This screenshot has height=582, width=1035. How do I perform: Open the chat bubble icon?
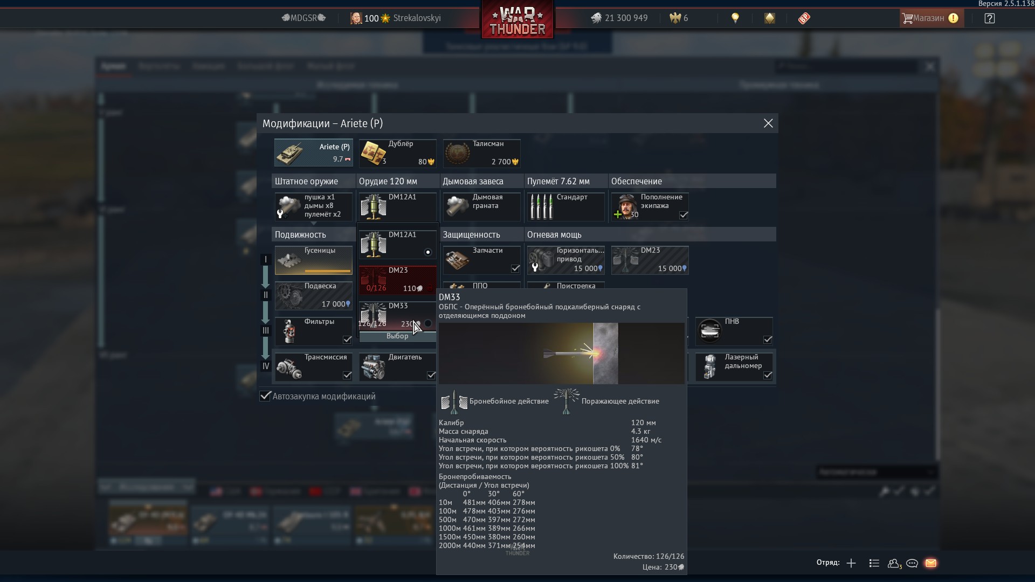click(x=912, y=563)
